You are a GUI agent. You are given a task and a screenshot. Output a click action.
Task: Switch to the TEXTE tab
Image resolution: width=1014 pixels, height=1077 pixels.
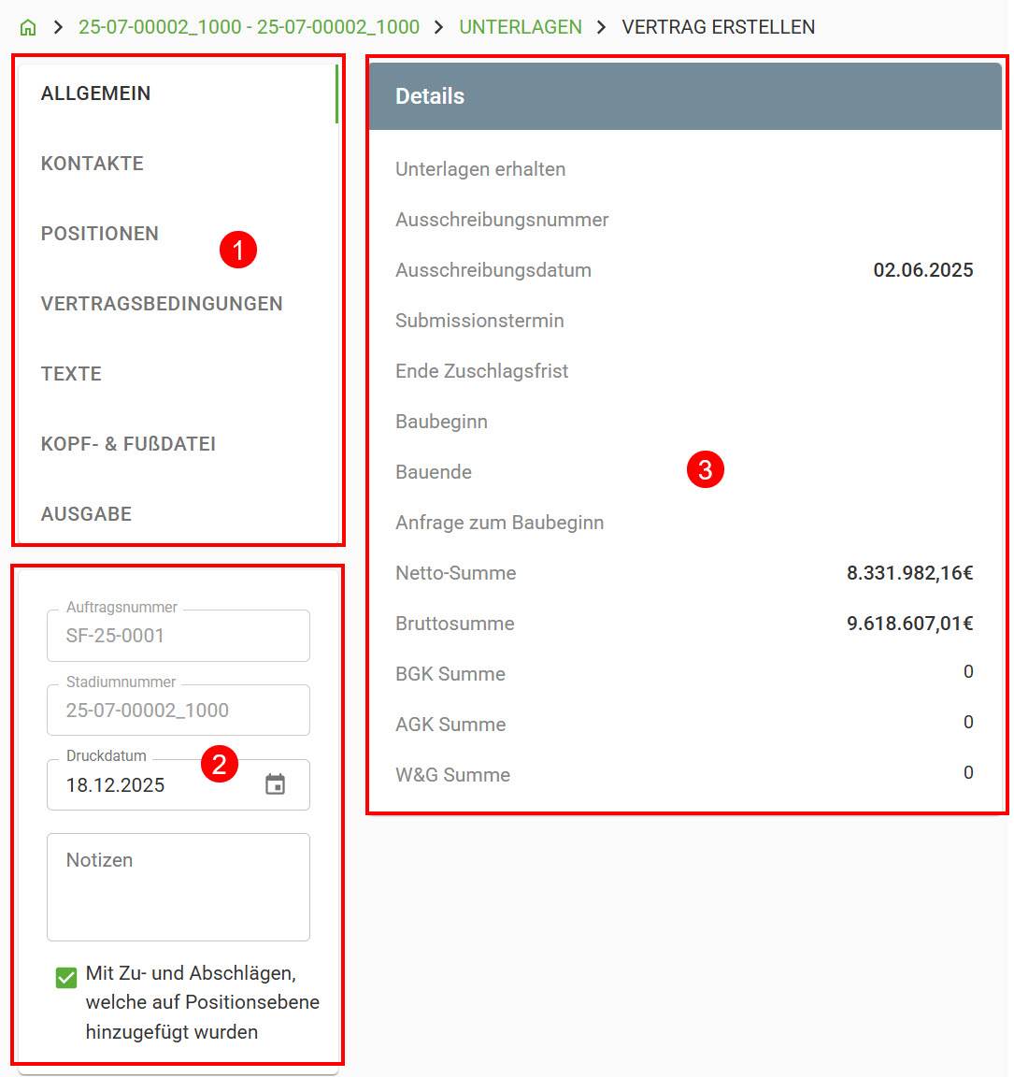click(71, 374)
